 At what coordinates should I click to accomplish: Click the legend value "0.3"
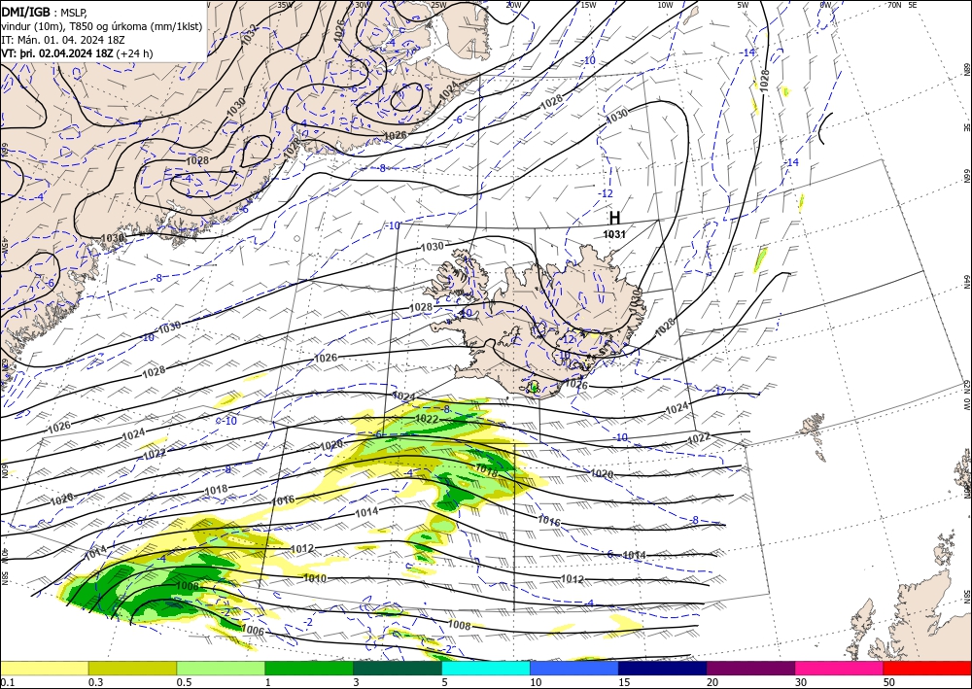click(x=95, y=682)
